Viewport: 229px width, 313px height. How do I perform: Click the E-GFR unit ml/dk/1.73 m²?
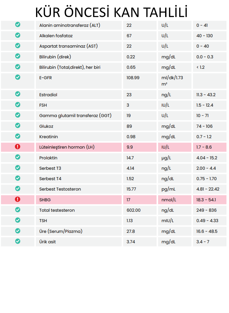click(172, 81)
